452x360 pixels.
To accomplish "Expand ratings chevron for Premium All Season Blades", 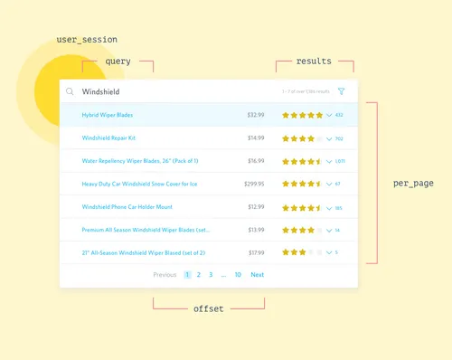I will (329, 231).
